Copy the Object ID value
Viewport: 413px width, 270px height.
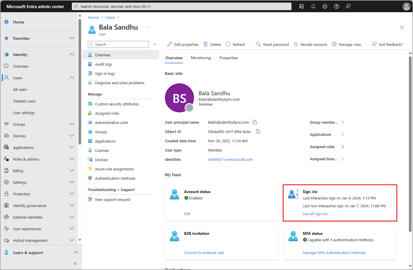(x=258, y=132)
